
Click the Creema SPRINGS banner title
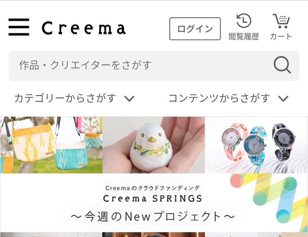pyautogui.click(x=153, y=198)
